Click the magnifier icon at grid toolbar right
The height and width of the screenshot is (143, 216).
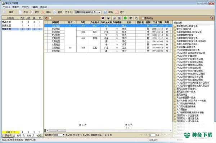(212, 18)
